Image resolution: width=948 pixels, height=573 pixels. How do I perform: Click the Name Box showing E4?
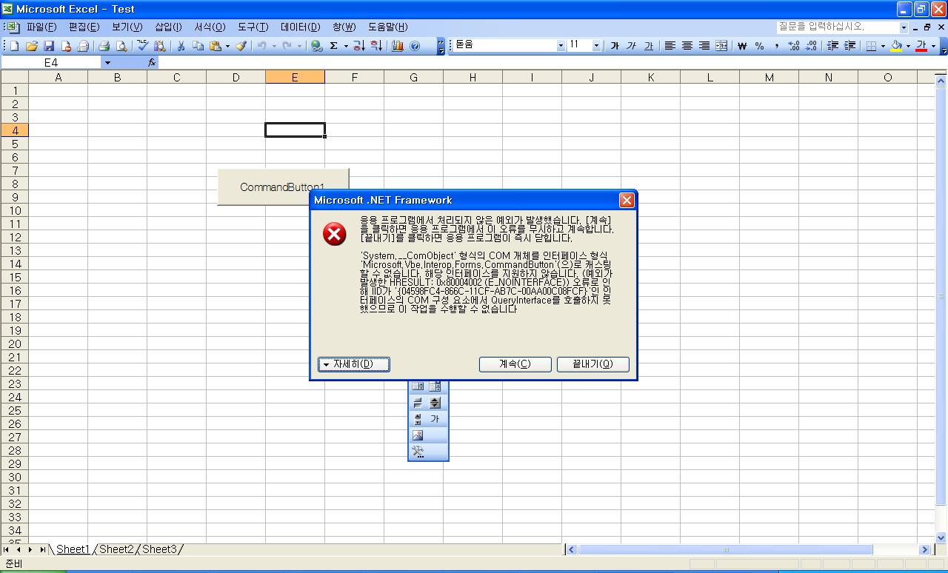[x=50, y=63]
